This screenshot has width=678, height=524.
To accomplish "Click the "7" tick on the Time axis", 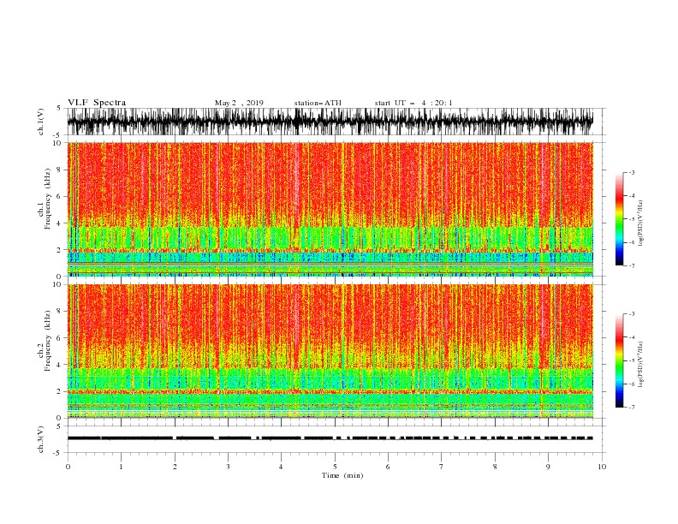I will tap(442, 467).
